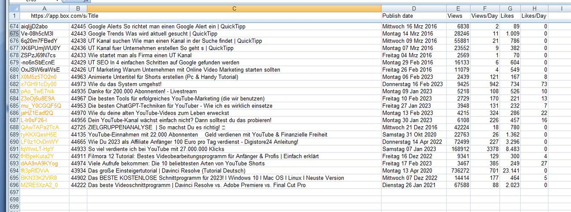Click the date 'Dienstag 26 Jan 2021'
The image size is (571, 212).
click(x=408, y=185)
